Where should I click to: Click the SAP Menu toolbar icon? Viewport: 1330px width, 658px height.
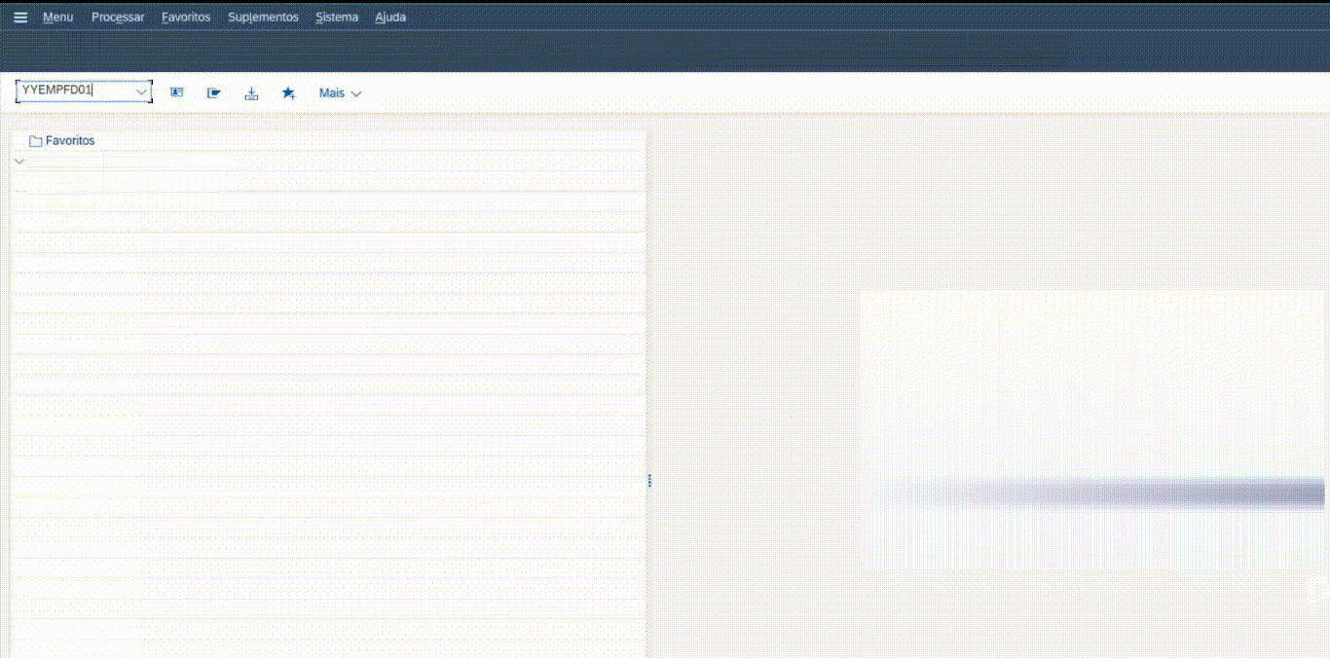[x=214, y=93]
